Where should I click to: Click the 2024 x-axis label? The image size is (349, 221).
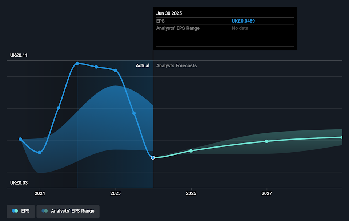click(x=40, y=193)
